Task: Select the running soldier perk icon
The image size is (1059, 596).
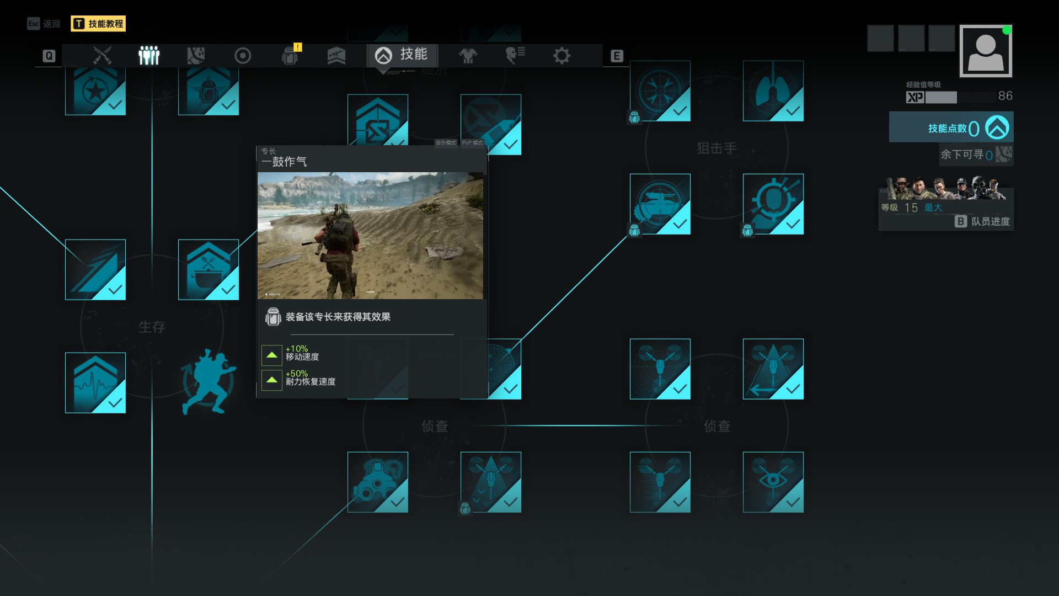Action: 208,381
